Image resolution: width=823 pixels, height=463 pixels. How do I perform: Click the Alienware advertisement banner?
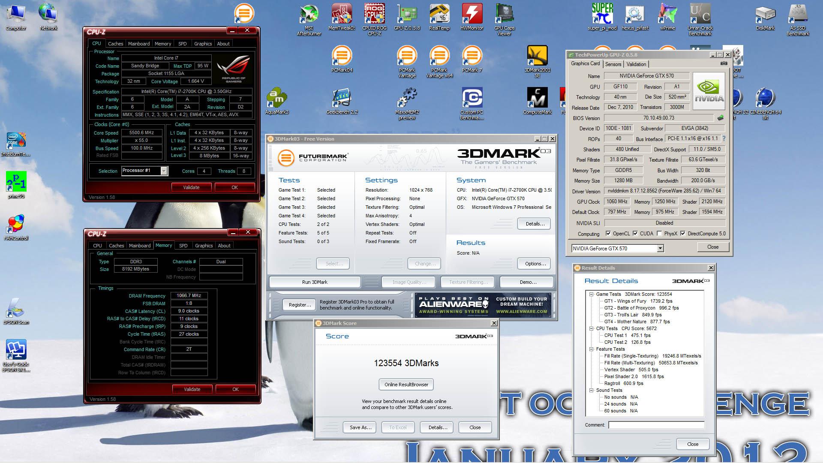[x=483, y=305]
